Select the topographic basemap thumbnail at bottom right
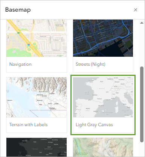 [x=103, y=147]
